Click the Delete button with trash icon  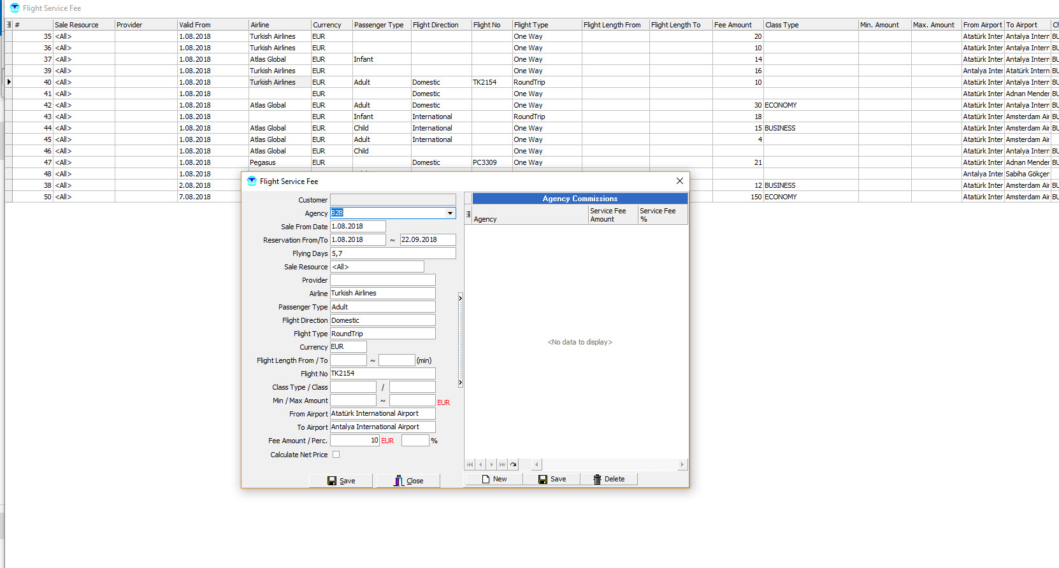[x=609, y=479]
